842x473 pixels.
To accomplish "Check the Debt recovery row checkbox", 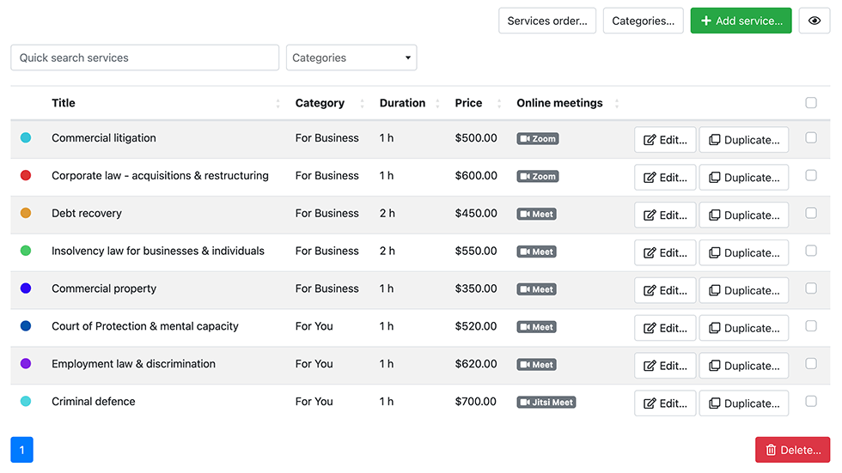I will (x=811, y=213).
